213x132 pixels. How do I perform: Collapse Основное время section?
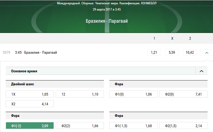coord(201,71)
